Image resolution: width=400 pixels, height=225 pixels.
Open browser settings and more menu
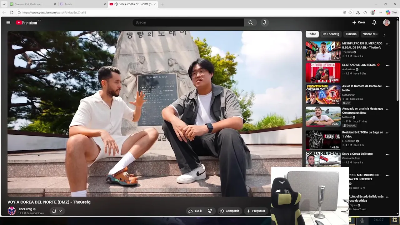click(x=380, y=12)
